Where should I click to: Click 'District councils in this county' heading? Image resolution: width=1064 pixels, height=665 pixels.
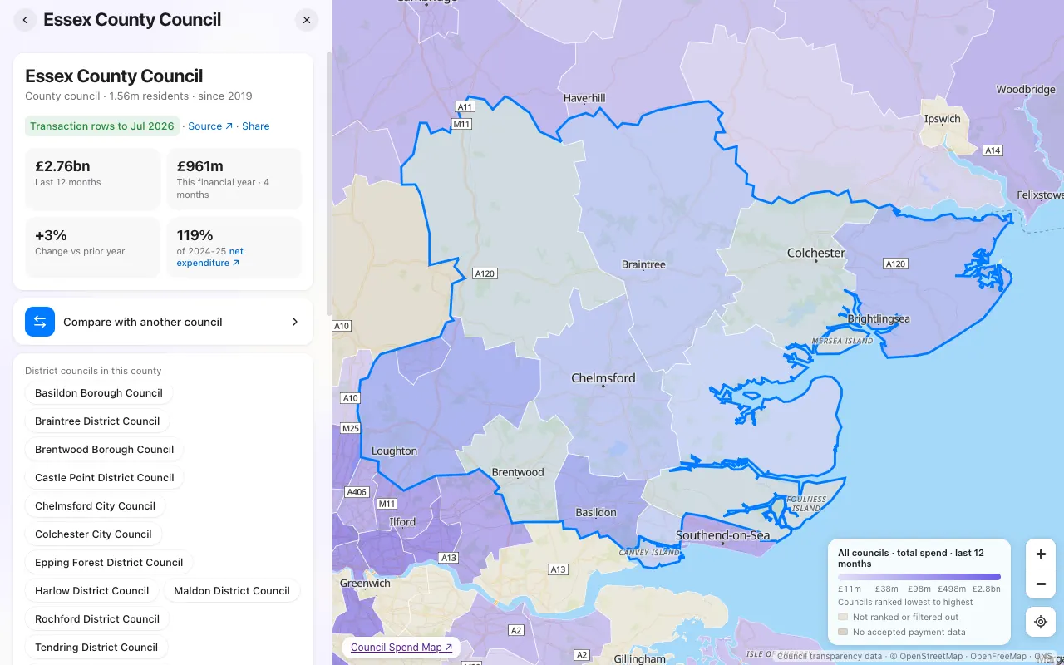click(93, 371)
